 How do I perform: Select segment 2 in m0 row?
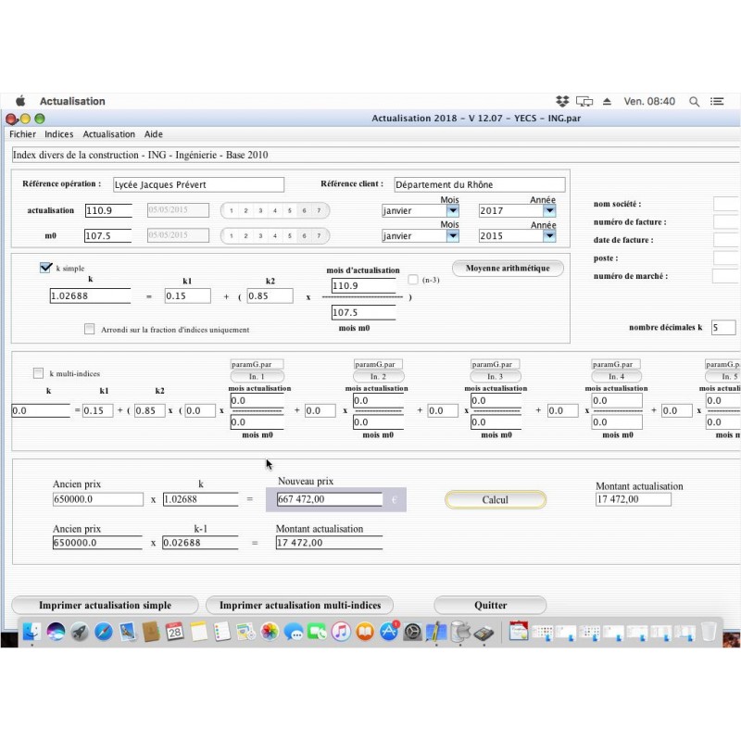point(245,235)
